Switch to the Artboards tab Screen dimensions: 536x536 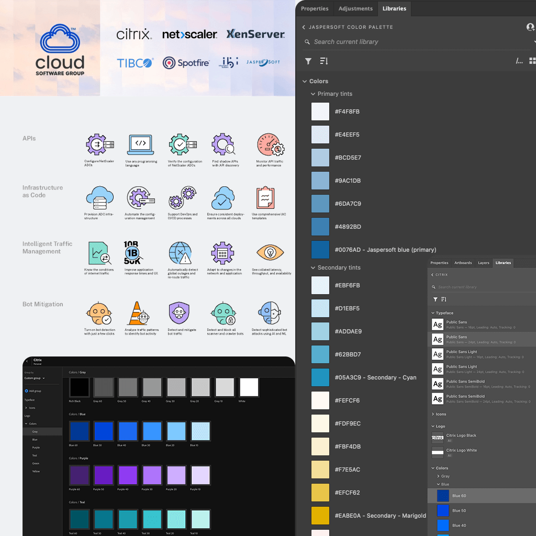[x=463, y=263]
